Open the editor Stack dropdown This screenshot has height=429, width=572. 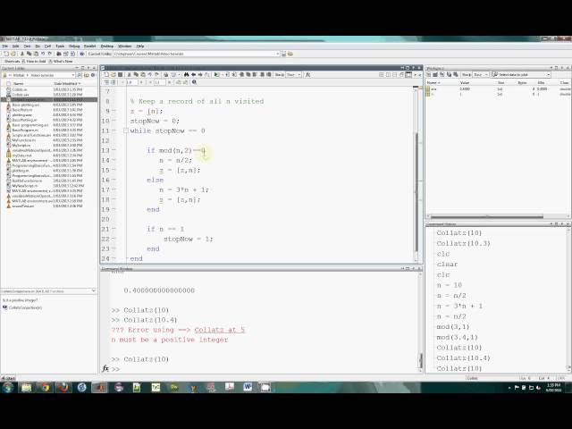294,74
